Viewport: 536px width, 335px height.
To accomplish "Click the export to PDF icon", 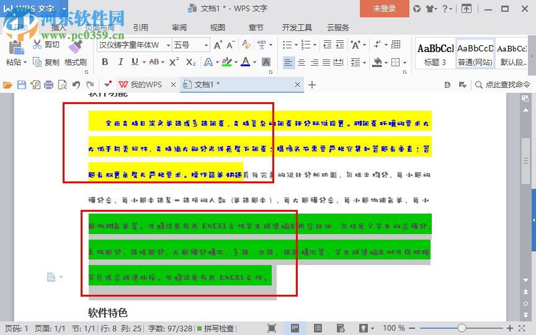I will click(x=35, y=85).
